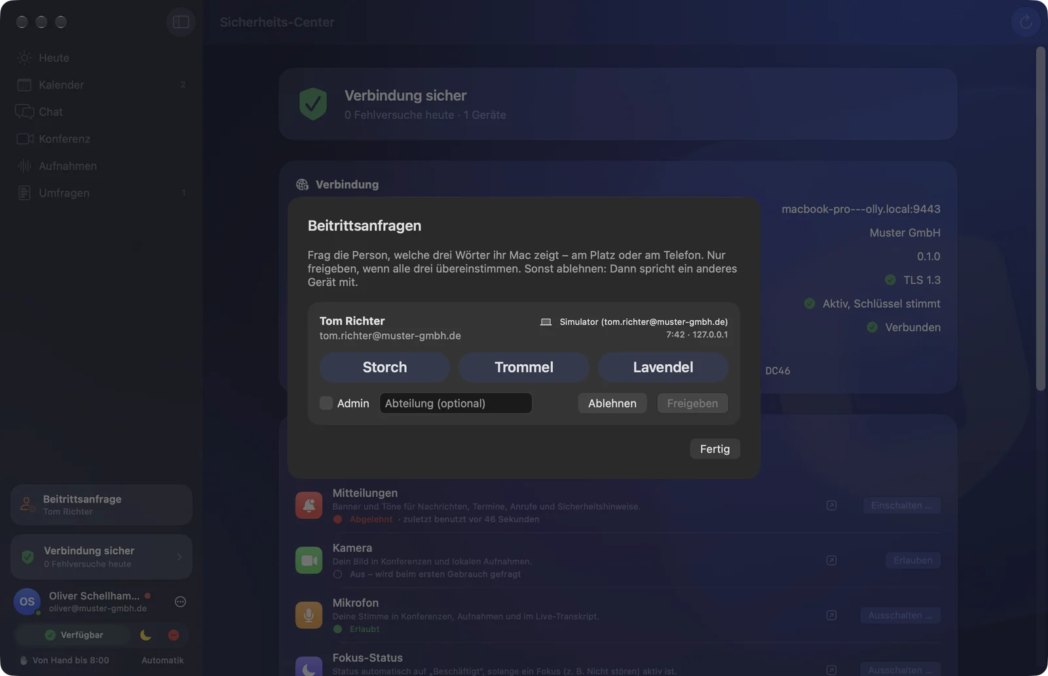Click the Verbindung globe icon
The width and height of the screenshot is (1048, 676).
tap(302, 185)
